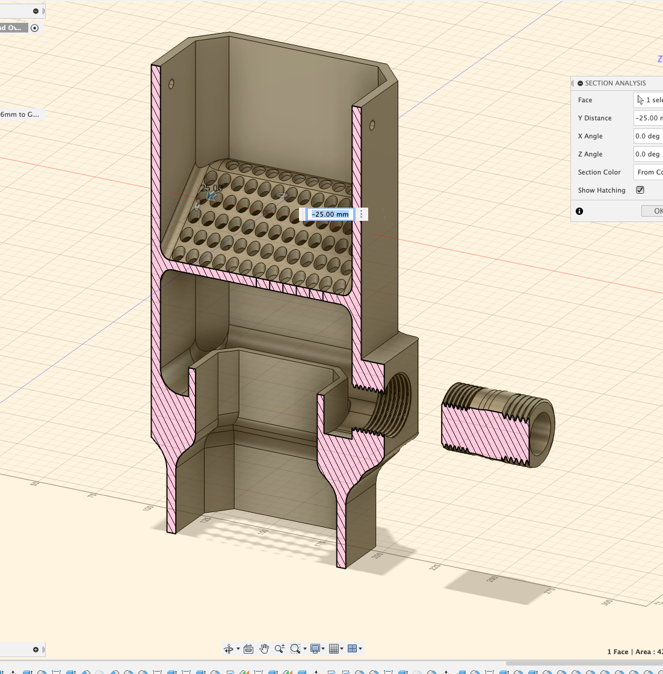Open Display Settings monitor icon
This screenshot has height=674, width=663.
[x=315, y=649]
